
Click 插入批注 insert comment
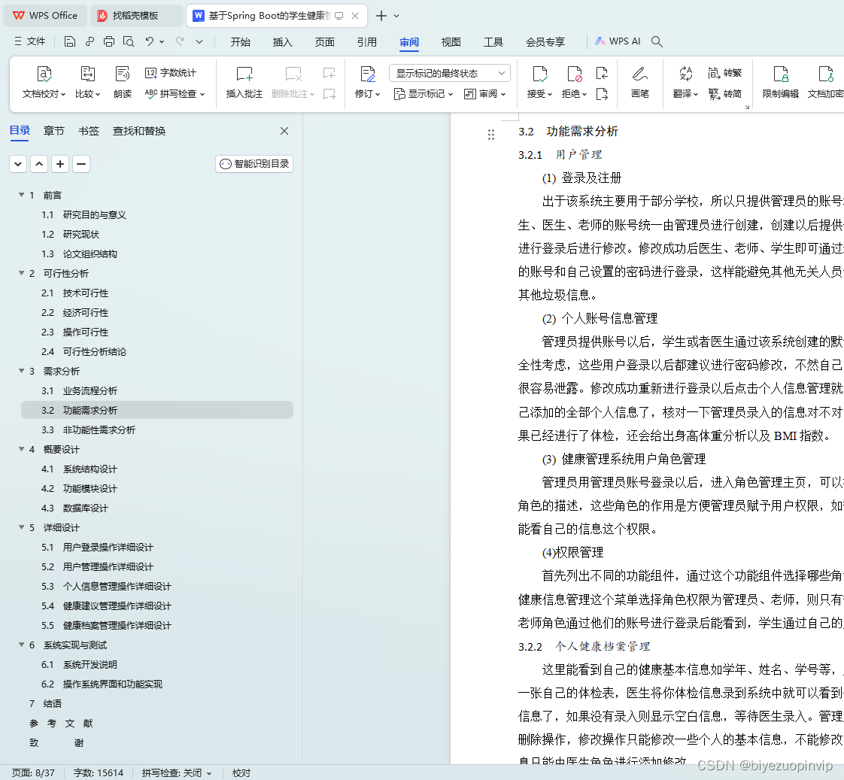[244, 82]
